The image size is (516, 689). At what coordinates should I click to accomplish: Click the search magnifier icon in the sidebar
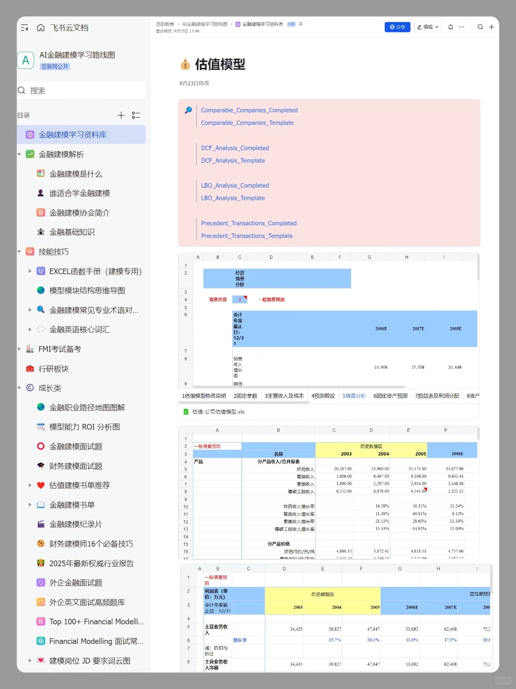point(21,90)
